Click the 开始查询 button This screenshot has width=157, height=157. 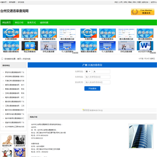pos(92,89)
